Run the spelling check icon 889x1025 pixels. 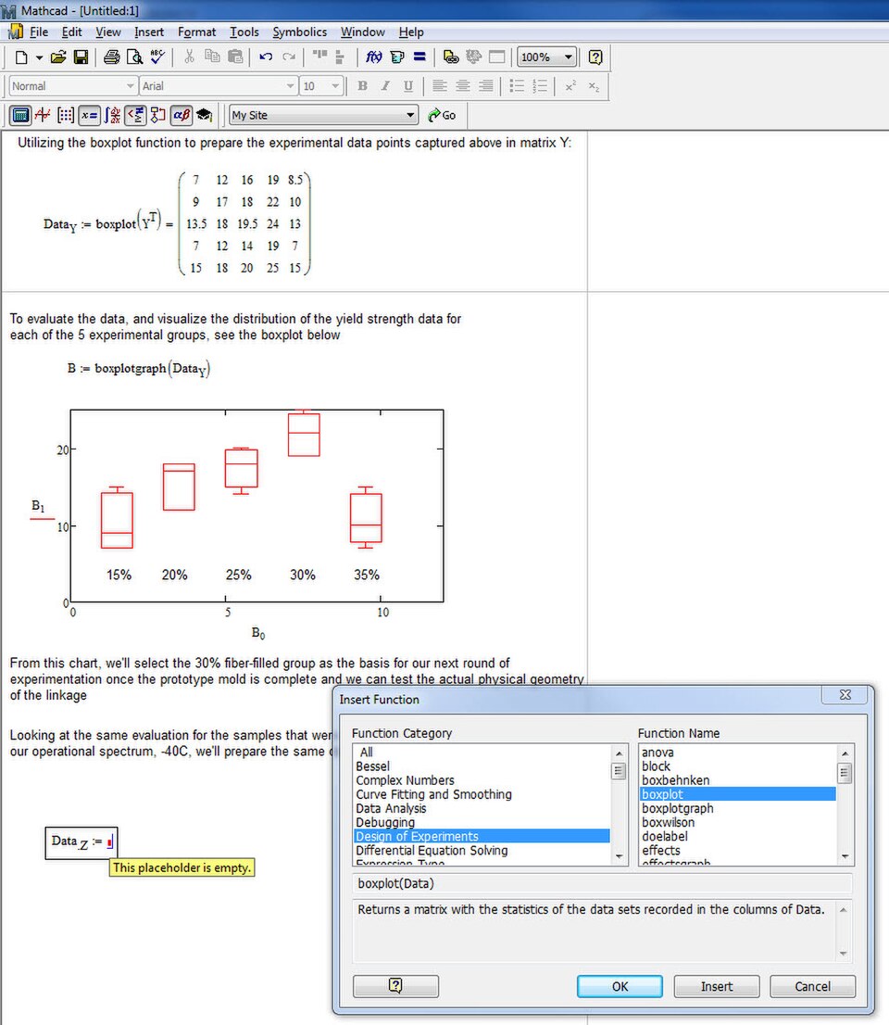(x=157, y=57)
